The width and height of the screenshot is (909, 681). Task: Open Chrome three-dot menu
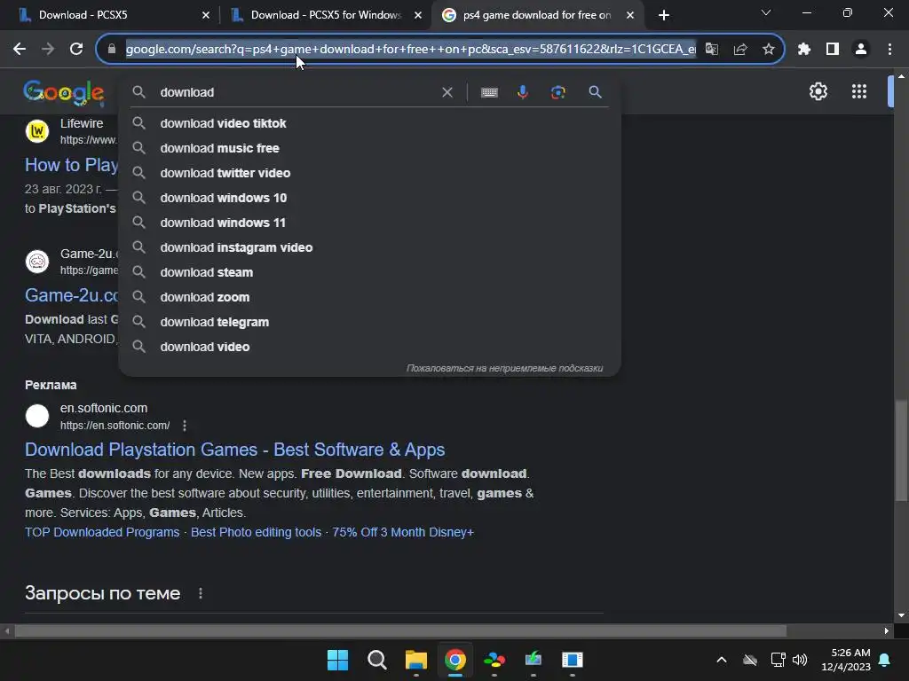coord(889,50)
